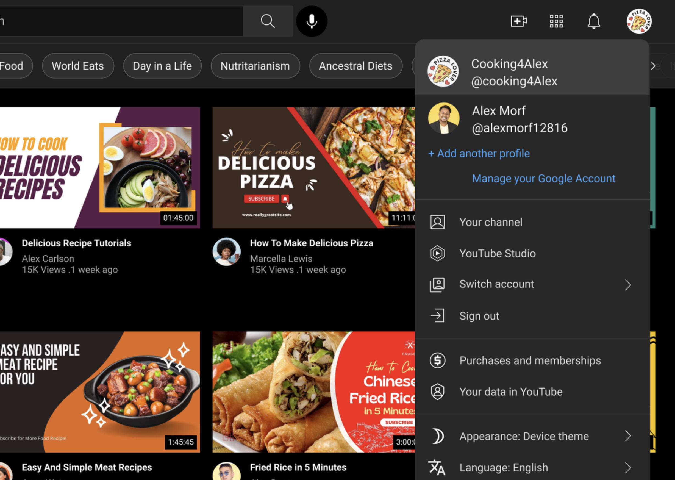Screen dimensions: 675x480
Task: Click Add another profile link
Action: (x=479, y=153)
